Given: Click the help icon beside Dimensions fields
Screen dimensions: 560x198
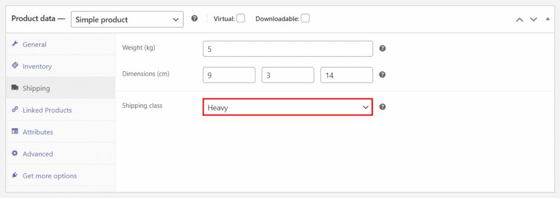Looking at the screenshot, I should tap(382, 75).
